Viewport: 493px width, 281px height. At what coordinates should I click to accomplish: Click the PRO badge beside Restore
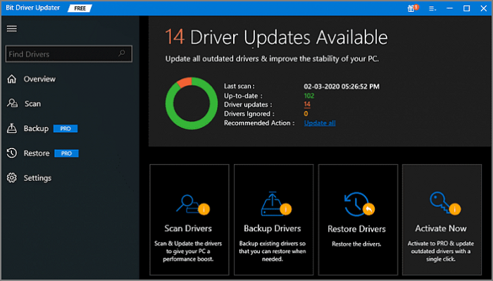click(66, 154)
